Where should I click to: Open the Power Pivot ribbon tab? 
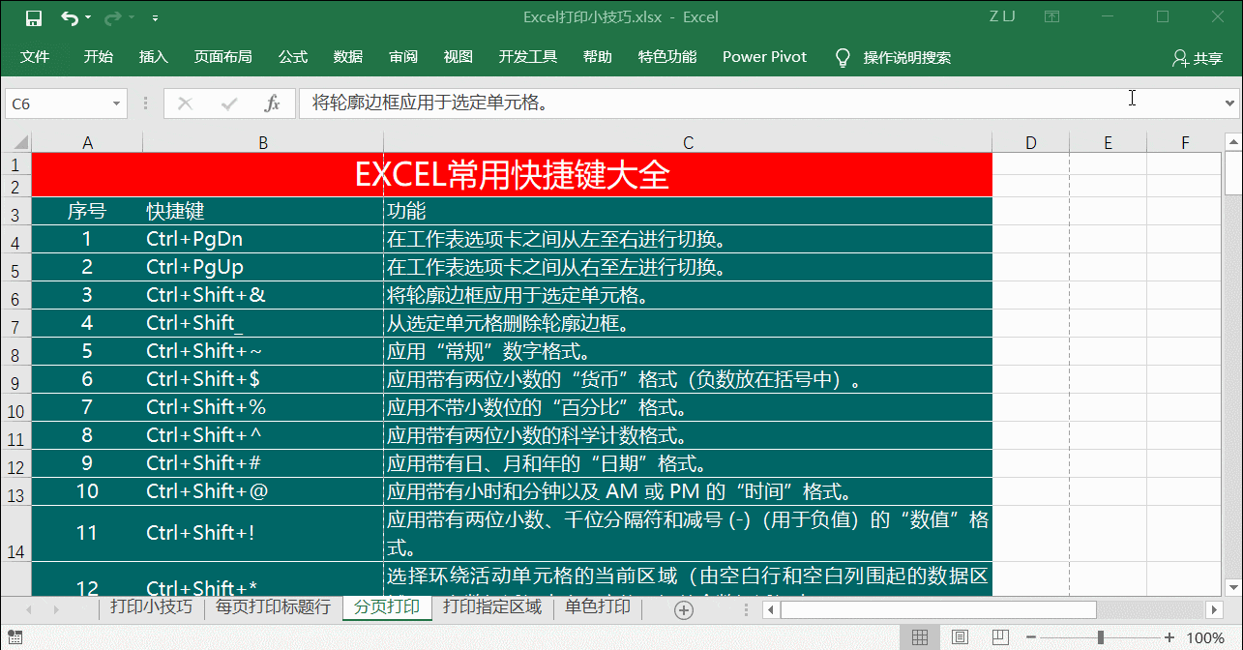(764, 57)
